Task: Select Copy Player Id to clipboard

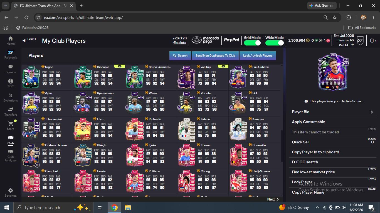Action: pyautogui.click(x=332, y=152)
